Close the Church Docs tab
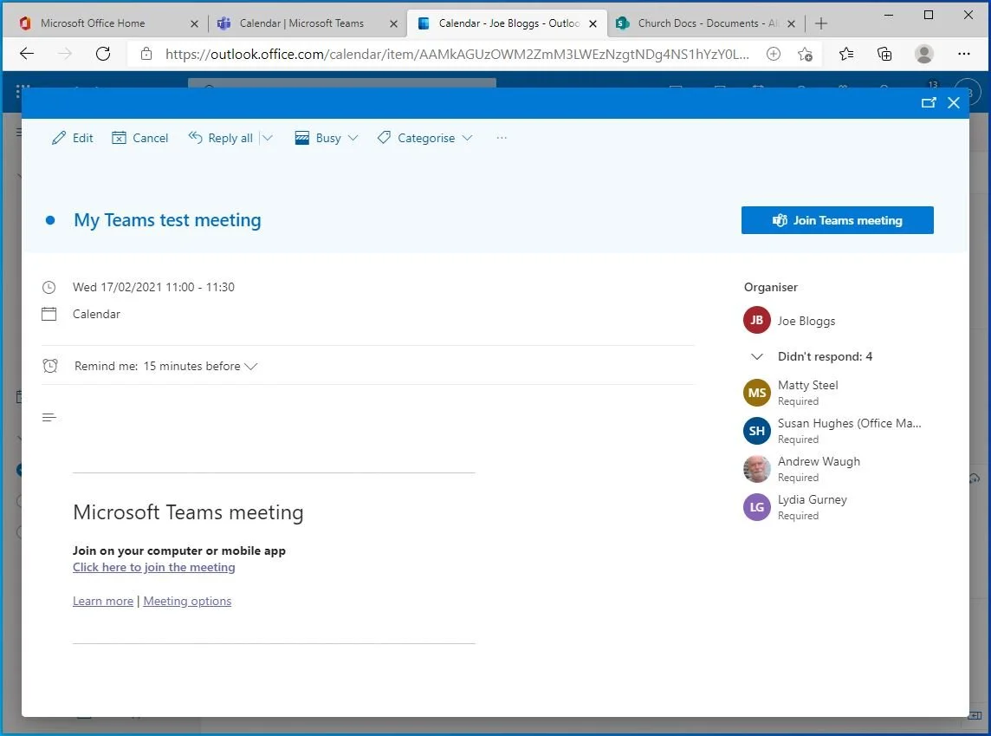991x736 pixels. coord(791,23)
